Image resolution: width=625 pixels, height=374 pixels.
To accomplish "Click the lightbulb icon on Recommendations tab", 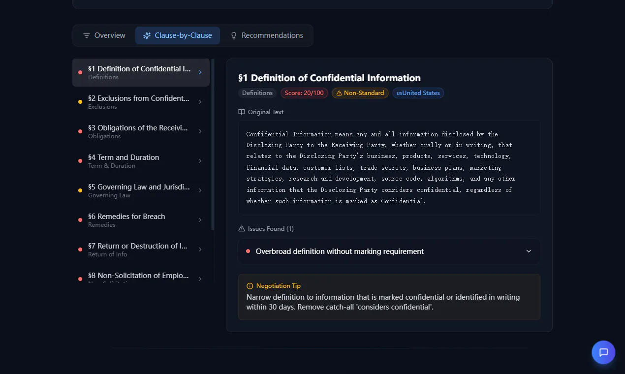I will [x=234, y=35].
